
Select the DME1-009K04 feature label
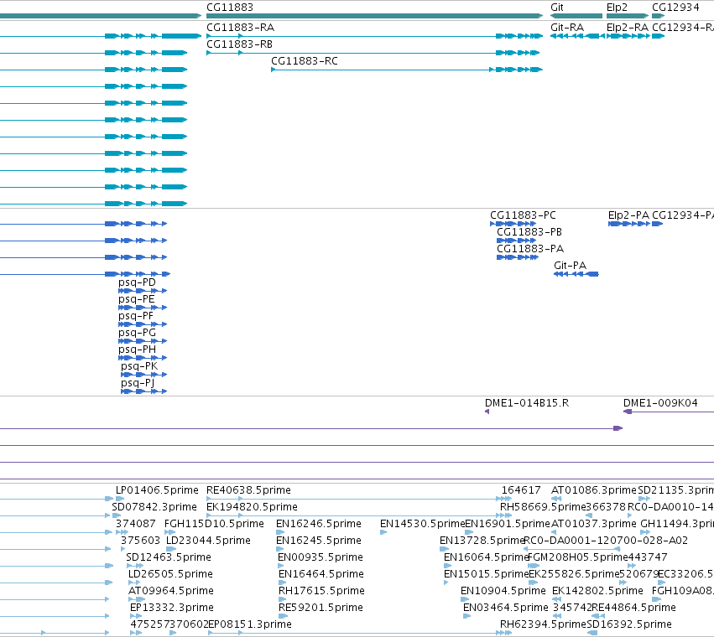click(x=660, y=403)
